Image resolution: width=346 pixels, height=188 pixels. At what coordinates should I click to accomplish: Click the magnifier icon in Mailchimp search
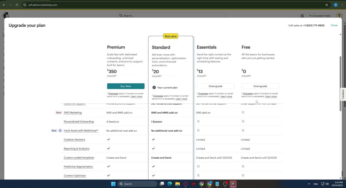(121, 16)
